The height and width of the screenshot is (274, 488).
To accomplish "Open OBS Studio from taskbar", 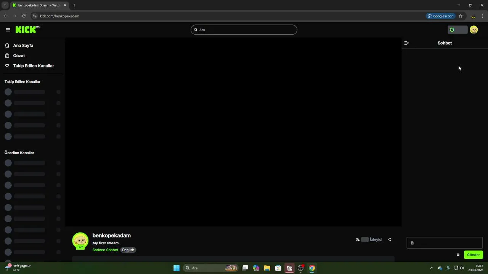I will (x=301, y=268).
